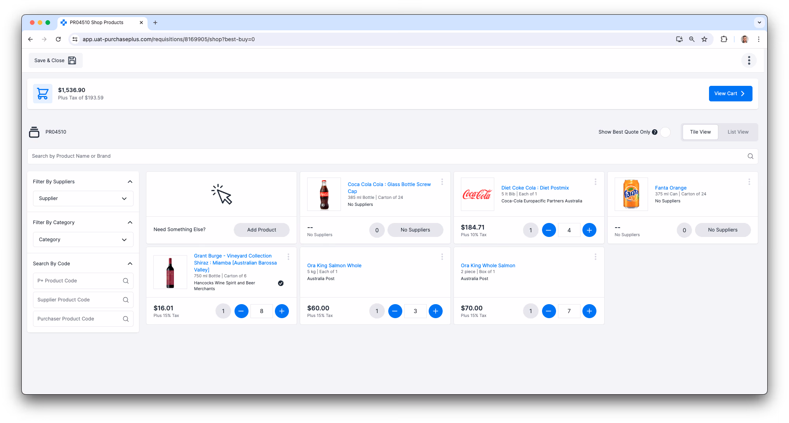Open options menu for Coca Cola Glass Bottle
The width and height of the screenshot is (789, 423).
click(x=442, y=182)
